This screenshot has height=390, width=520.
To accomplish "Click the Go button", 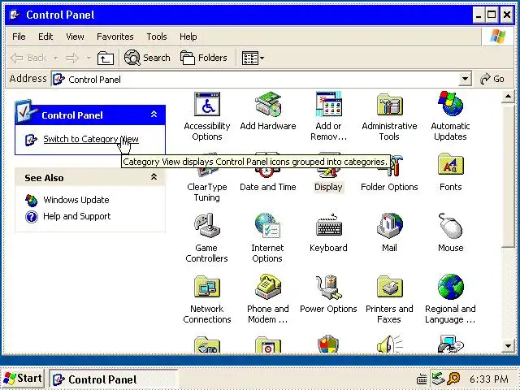I will (x=492, y=79).
